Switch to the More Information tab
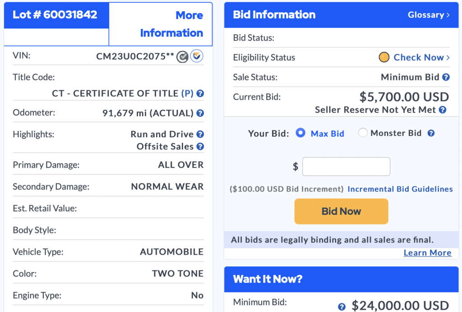This screenshot has height=312, width=462. [x=171, y=24]
